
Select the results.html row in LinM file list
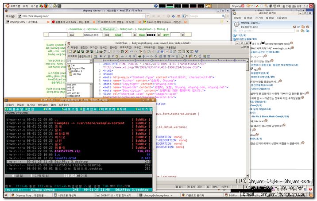point(78,158)
